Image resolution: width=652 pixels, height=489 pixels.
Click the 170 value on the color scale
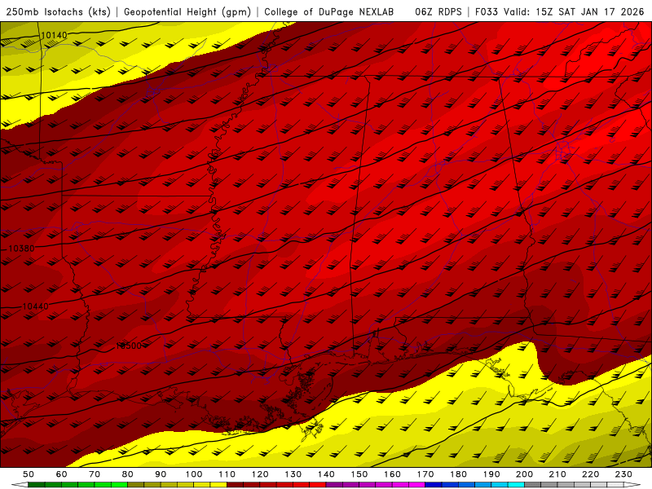[425, 474]
